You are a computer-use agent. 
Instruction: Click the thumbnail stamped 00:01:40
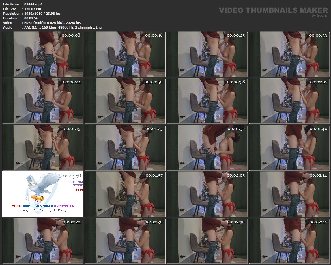point(289,147)
